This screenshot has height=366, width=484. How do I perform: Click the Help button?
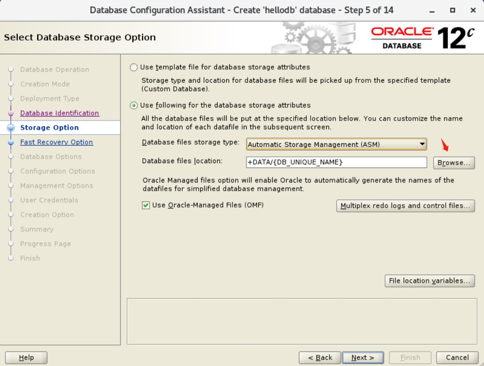[26, 358]
